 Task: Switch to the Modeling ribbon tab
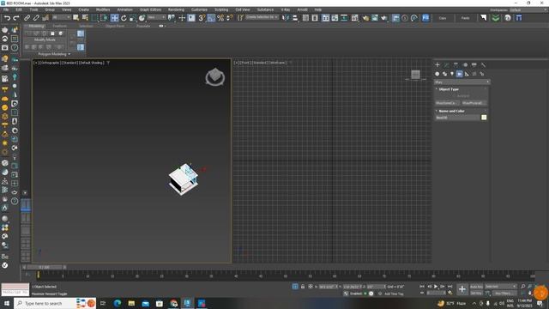click(36, 26)
